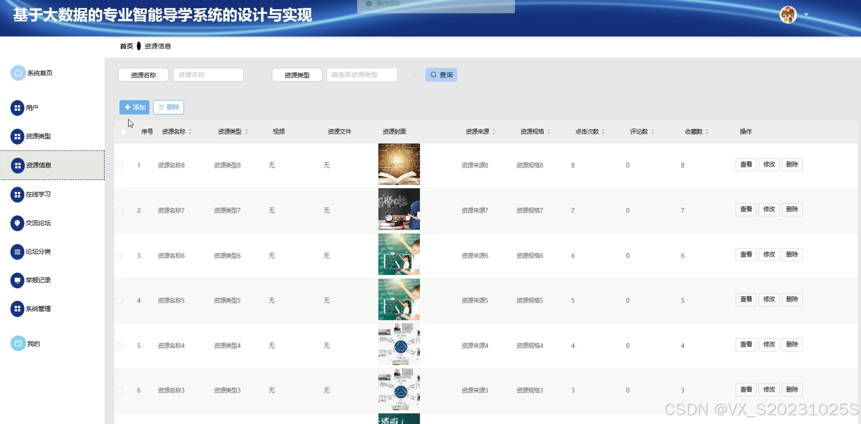Select the 资源信息 sidebar icon
The height and width of the screenshot is (424, 861).
click(17, 165)
